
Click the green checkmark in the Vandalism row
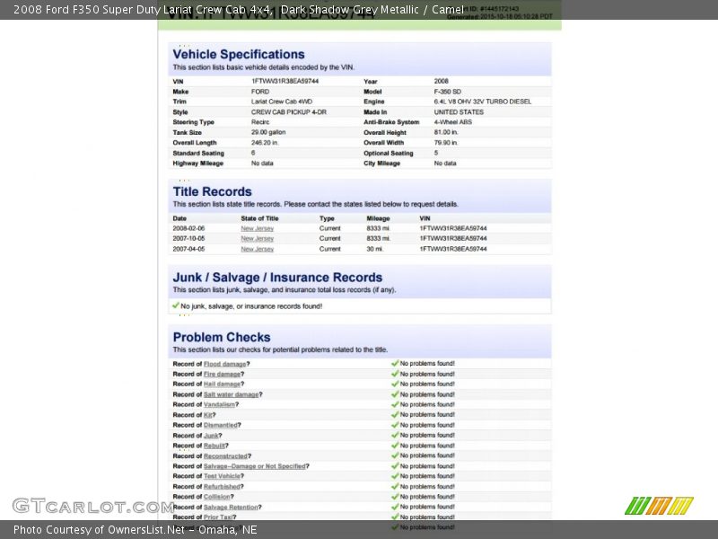(395, 404)
